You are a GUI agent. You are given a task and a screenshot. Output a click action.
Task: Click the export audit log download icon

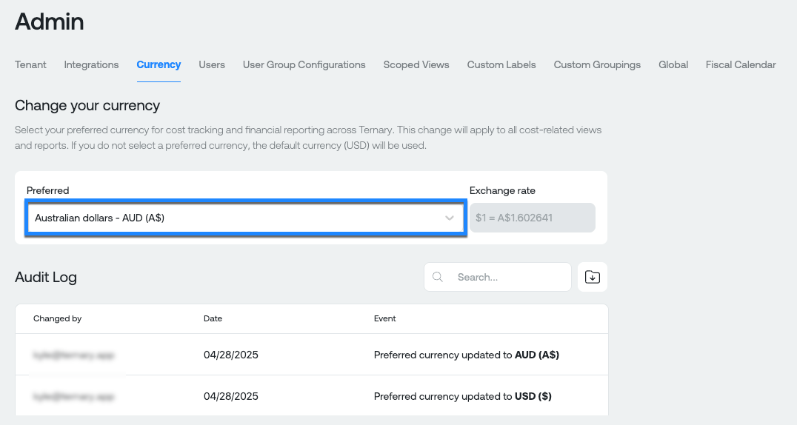pos(592,277)
